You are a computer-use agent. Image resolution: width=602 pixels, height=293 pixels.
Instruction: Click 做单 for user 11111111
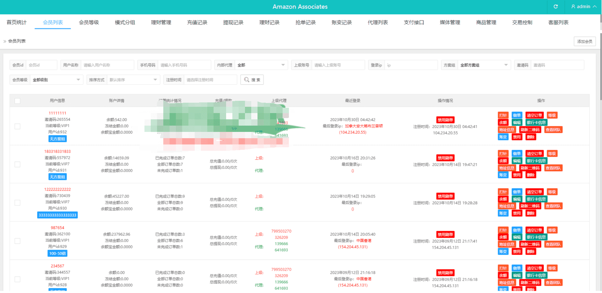click(517, 115)
